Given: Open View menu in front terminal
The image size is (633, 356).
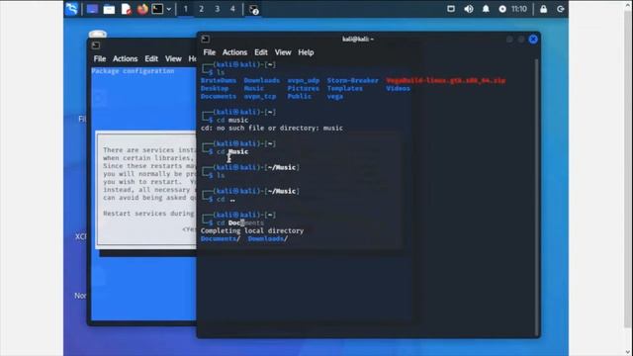Looking at the screenshot, I should [x=283, y=52].
